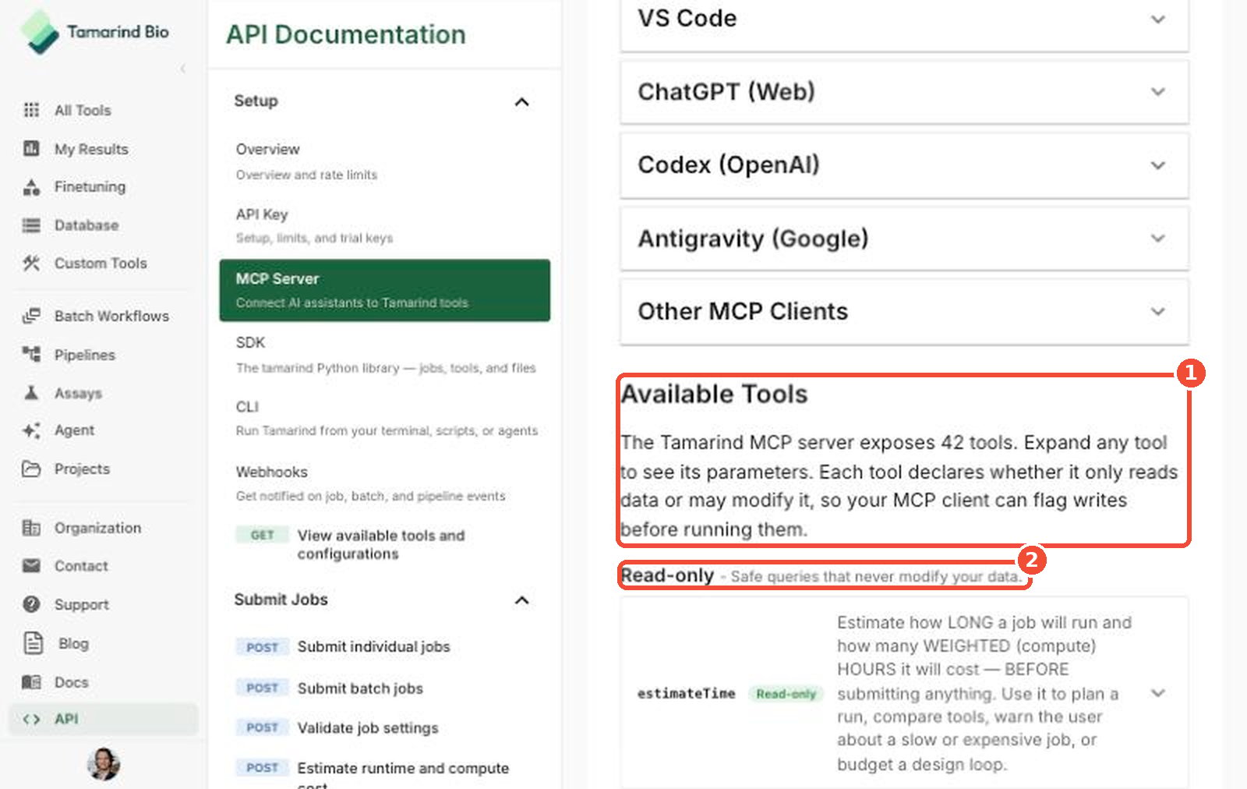Image resolution: width=1247 pixels, height=789 pixels.
Task: Collapse the left sidebar arrow
Action: 183,69
